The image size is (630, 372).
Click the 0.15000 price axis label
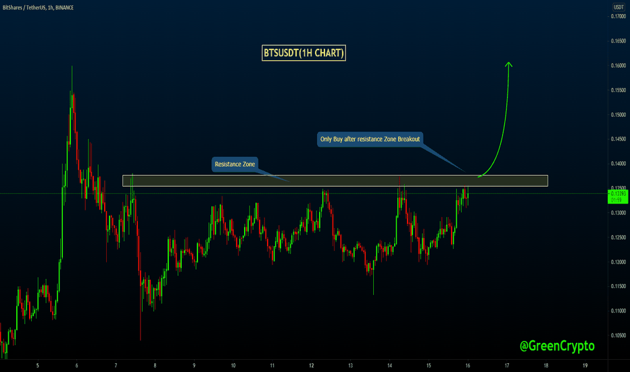coord(619,114)
